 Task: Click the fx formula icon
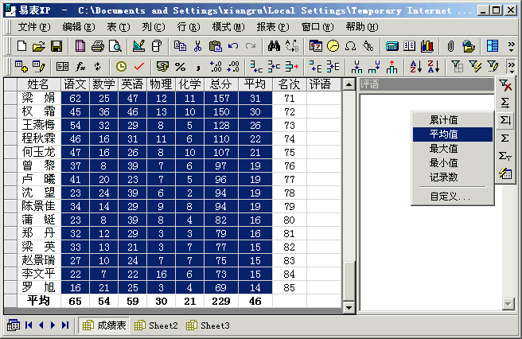80,66
